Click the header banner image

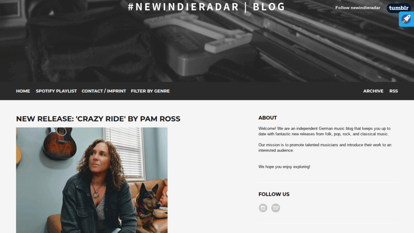coord(207,41)
